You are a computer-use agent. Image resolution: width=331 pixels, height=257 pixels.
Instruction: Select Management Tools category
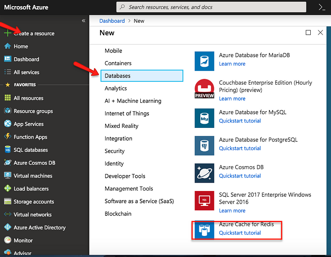tap(129, 189)
